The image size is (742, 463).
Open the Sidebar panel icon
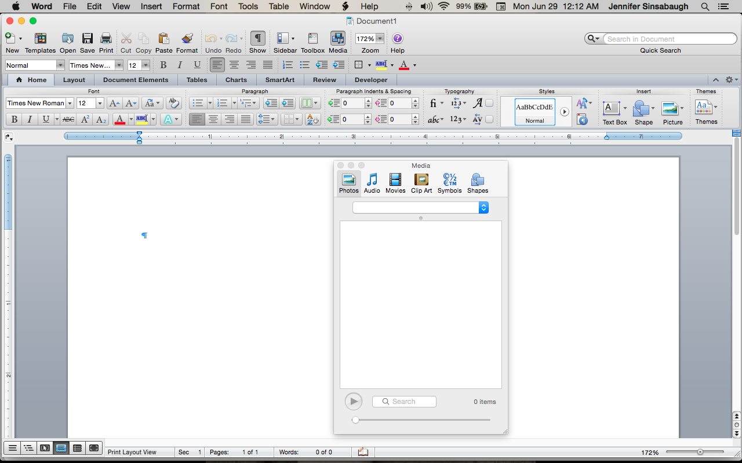tap(283, 39)
